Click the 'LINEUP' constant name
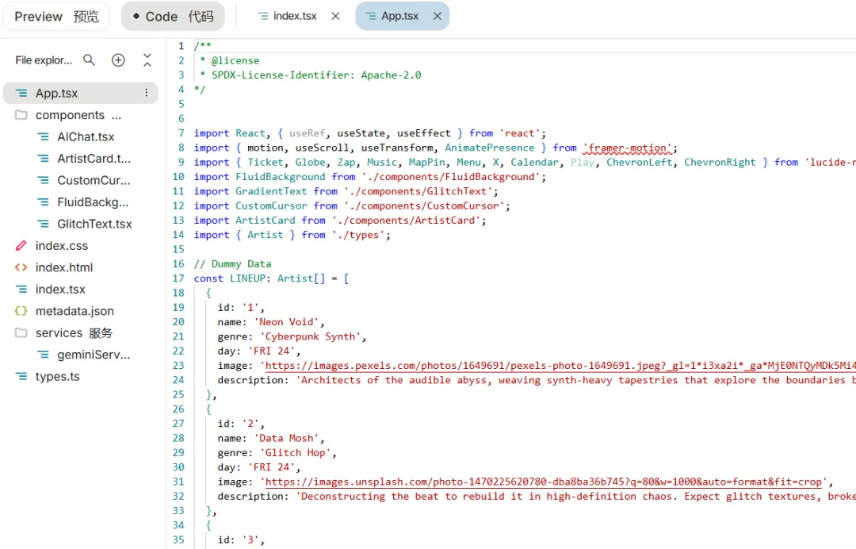This screenshot has height=549, width=856. tap(247, 278)
